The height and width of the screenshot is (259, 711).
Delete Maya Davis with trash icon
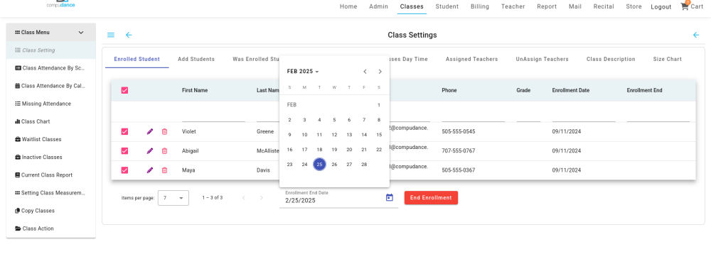[165, 170]
